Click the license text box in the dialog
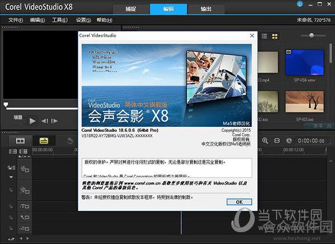 pos(167,168)
